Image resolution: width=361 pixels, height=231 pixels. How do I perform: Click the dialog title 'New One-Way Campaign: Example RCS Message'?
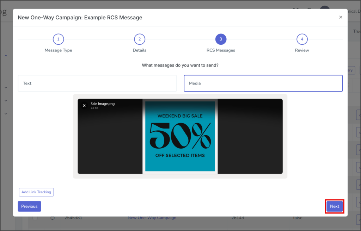tap(80, 18)
